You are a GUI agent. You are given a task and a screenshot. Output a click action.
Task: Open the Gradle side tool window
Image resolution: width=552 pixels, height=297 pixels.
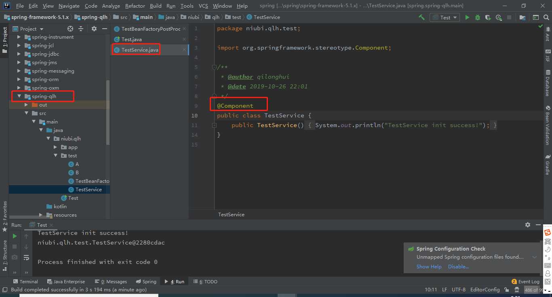tap(548, 165)
